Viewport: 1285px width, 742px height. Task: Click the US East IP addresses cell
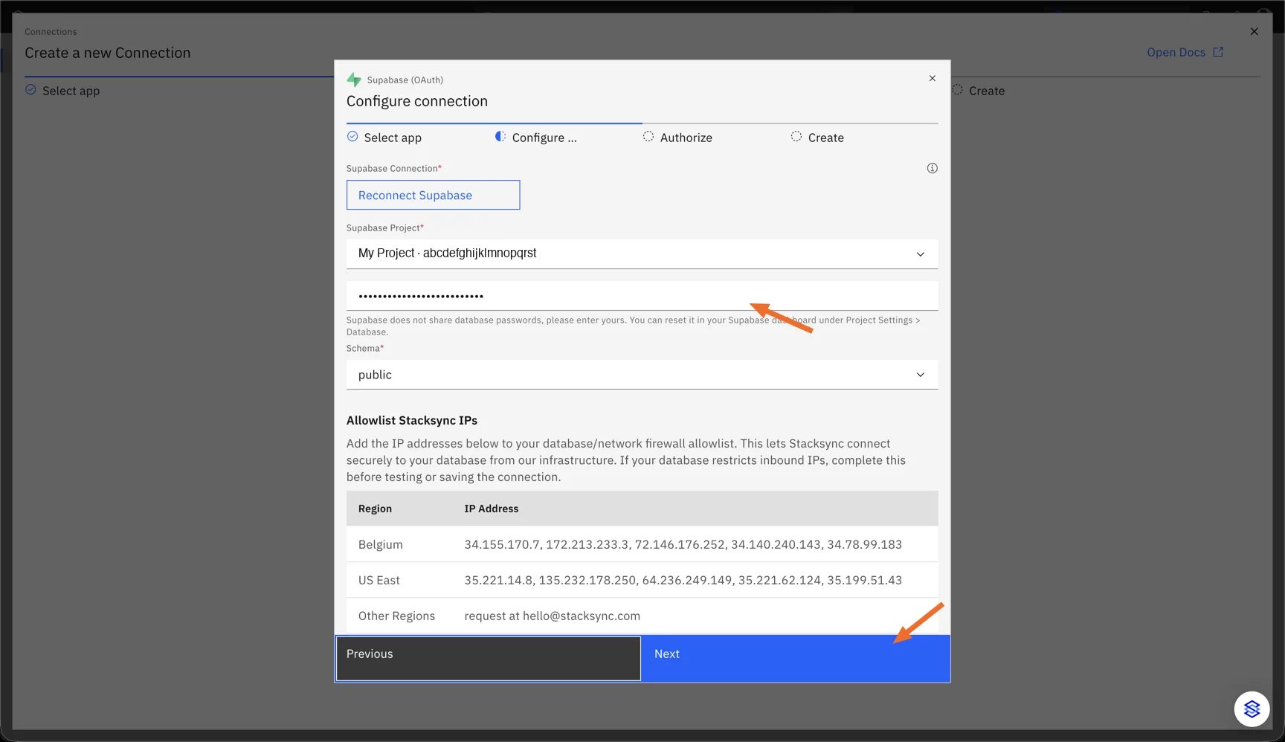point(683,580)
